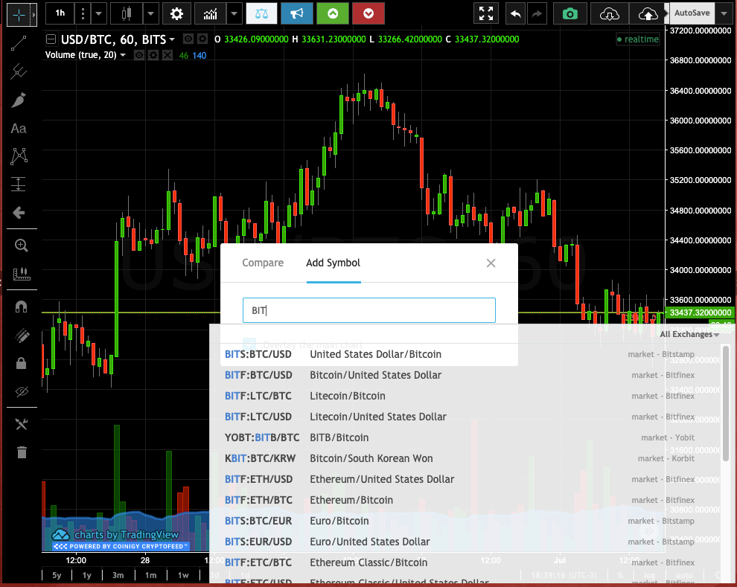Open the object tree tools icon

pyautogui.click(x=21, y=424)
